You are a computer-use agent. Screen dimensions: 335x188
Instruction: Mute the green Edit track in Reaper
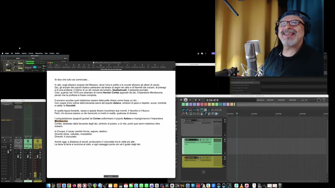225,139
